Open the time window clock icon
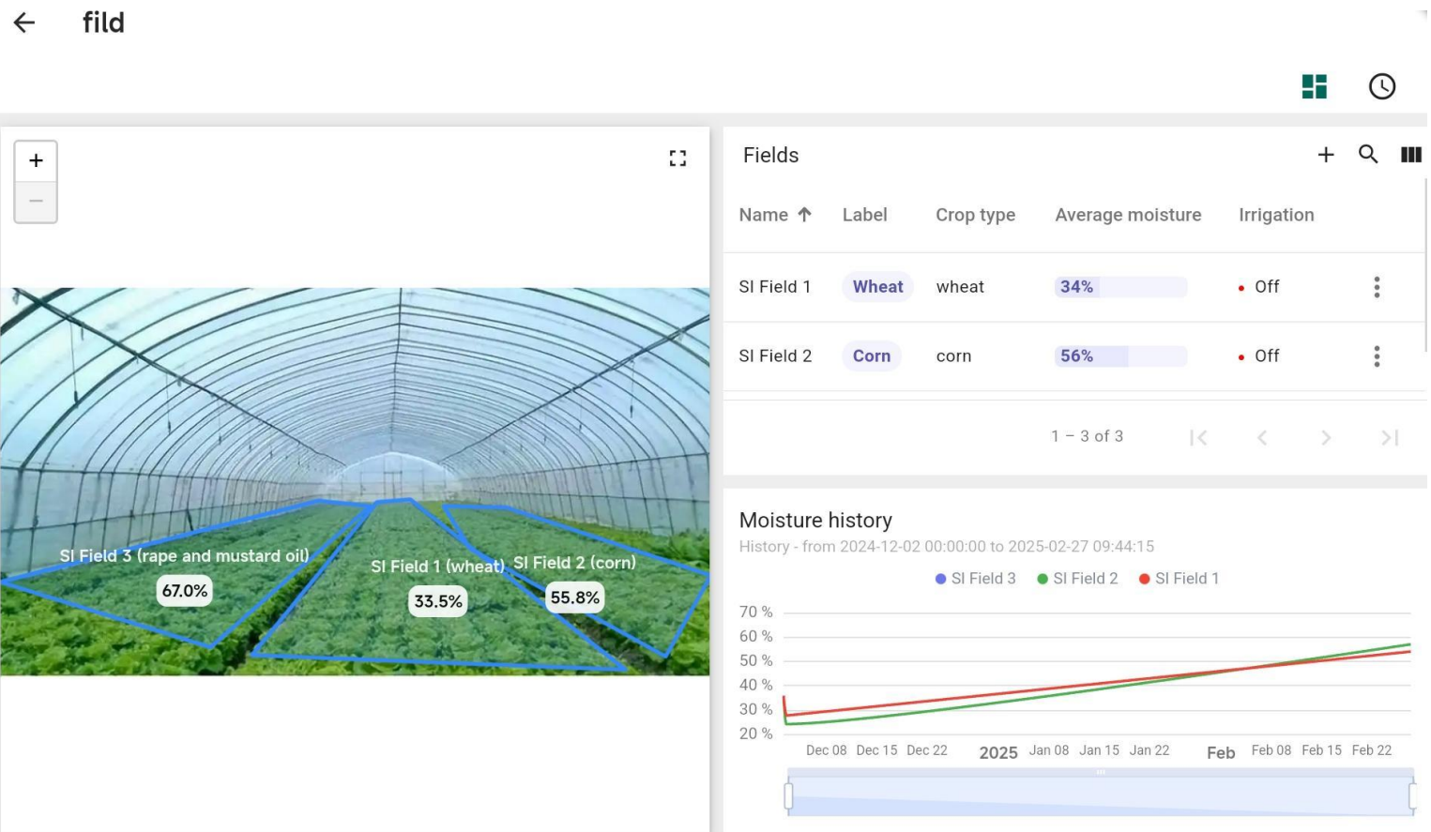 1381,86
